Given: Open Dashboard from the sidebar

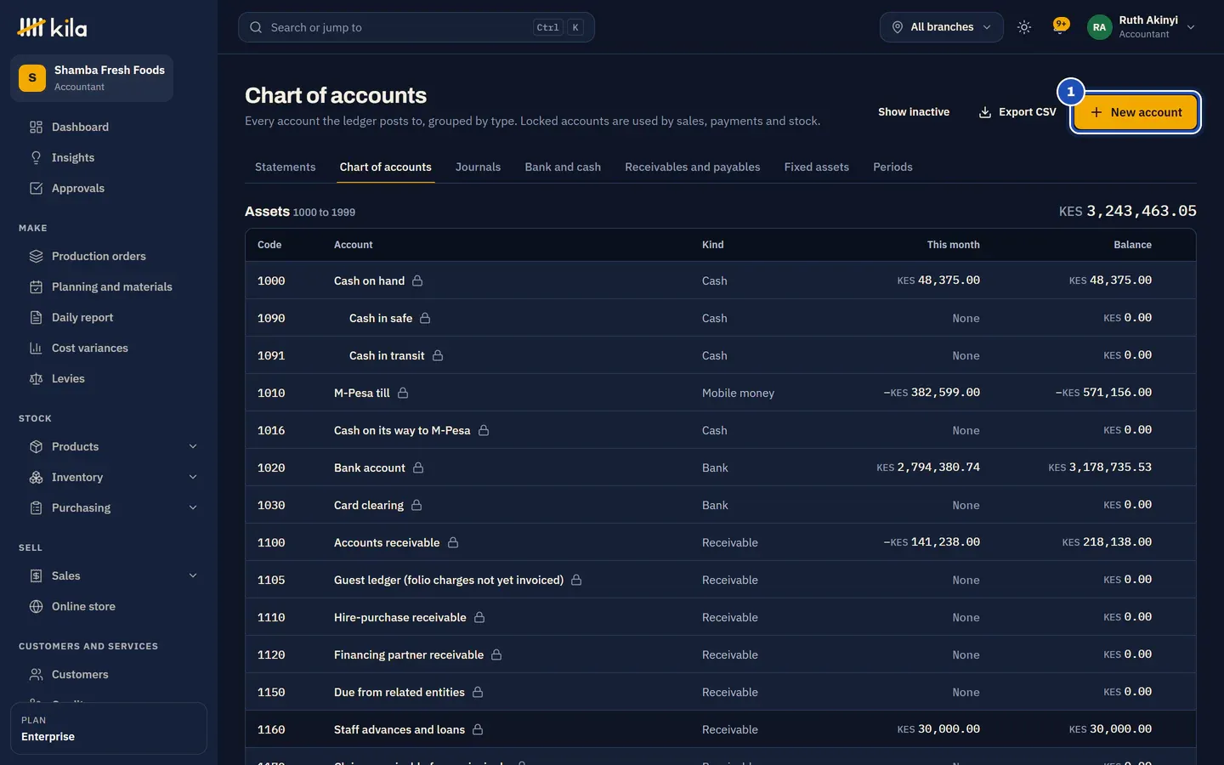Looking at the screenshot, I should [109, 127].
